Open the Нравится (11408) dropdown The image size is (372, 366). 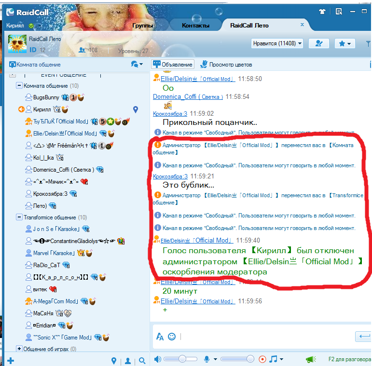pos(277,43)
